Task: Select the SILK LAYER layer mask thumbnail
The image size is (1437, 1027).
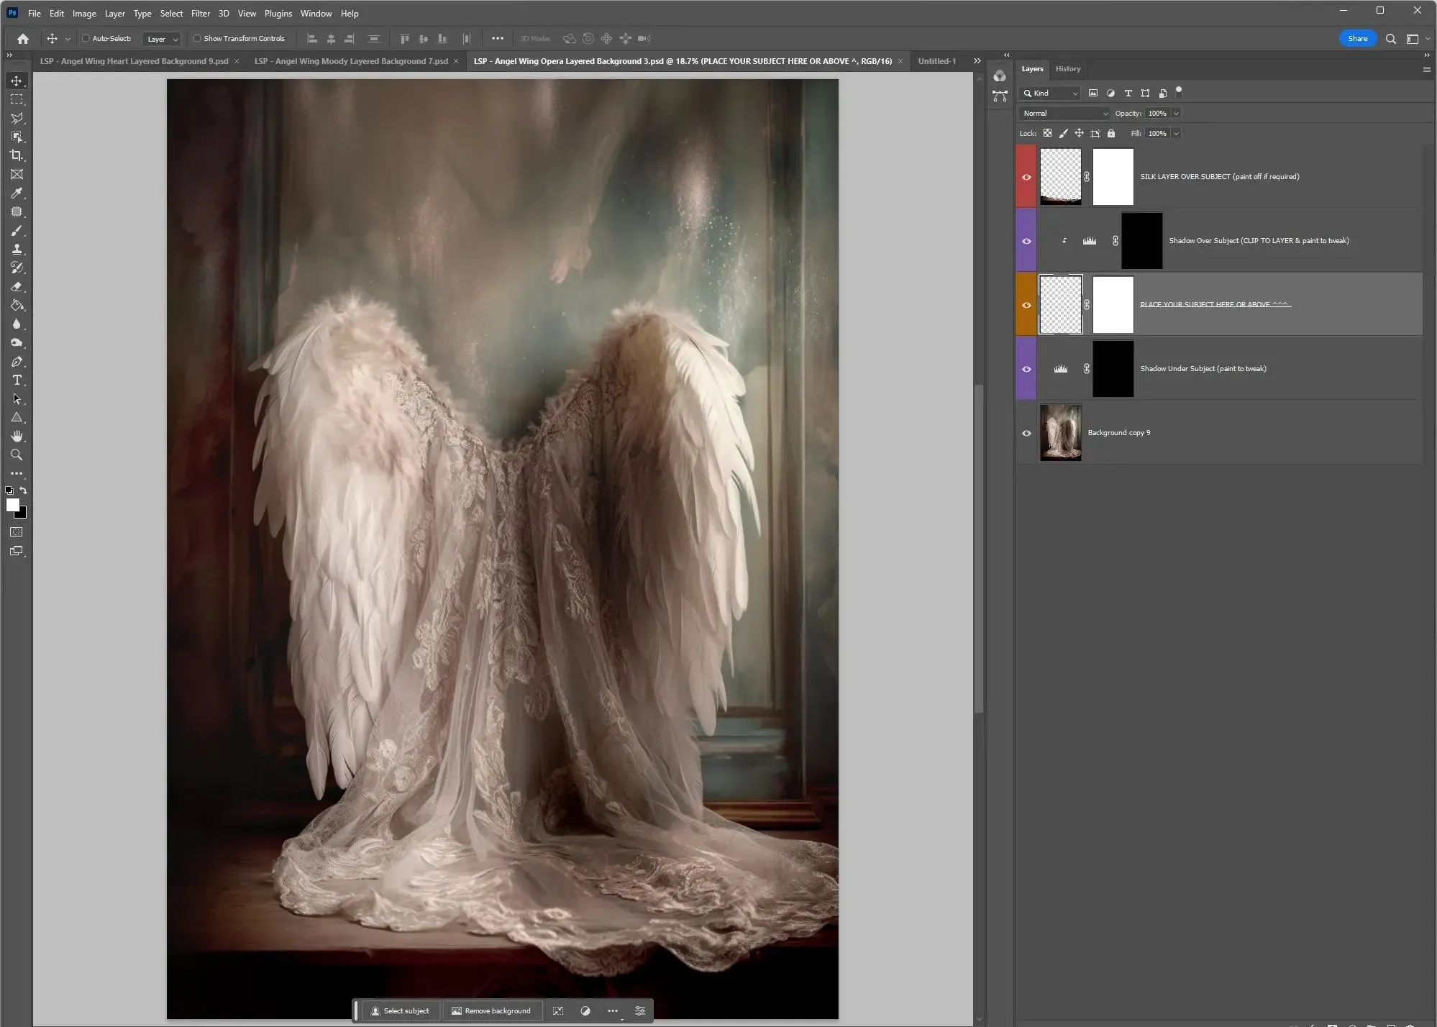Action: point(1113,177)
